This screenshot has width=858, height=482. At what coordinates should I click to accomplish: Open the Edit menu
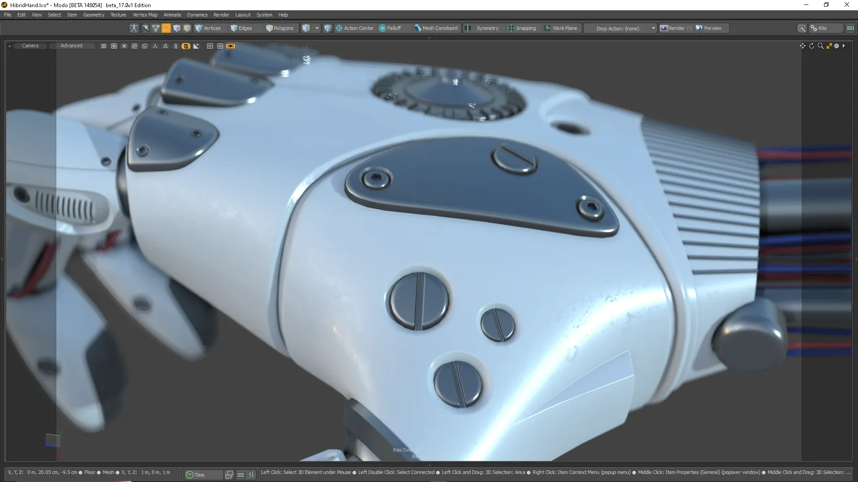tap(21, 15)
